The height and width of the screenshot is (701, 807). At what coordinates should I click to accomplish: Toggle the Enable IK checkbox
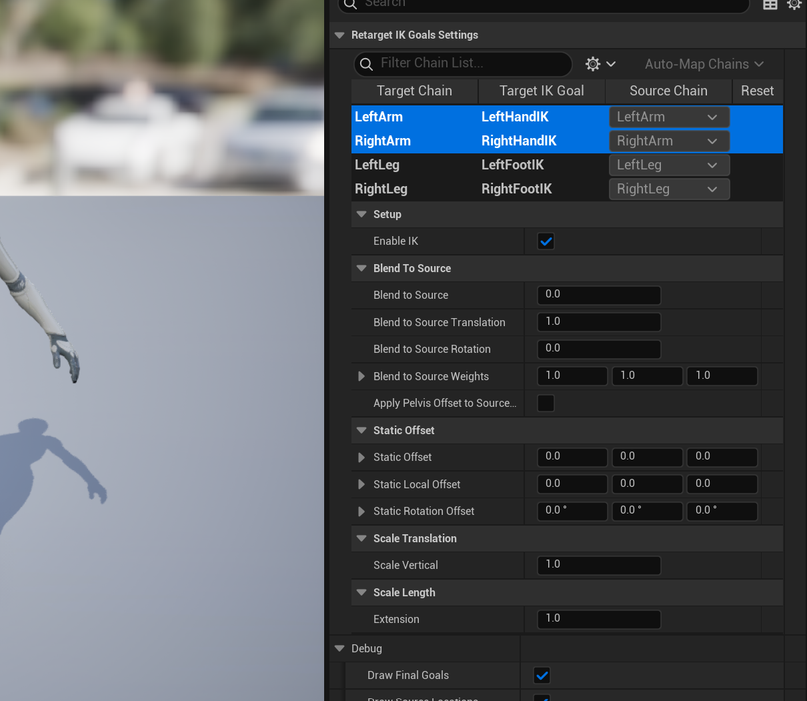[546, 241]
